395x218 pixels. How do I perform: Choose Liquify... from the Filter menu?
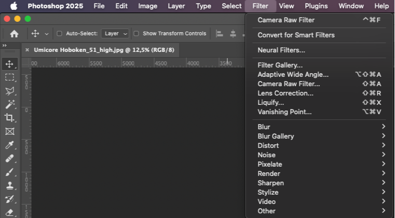[x=270, y=103]
